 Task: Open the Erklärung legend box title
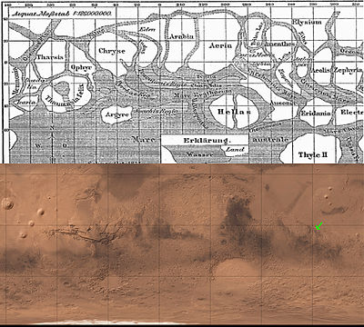pos(207,141)
